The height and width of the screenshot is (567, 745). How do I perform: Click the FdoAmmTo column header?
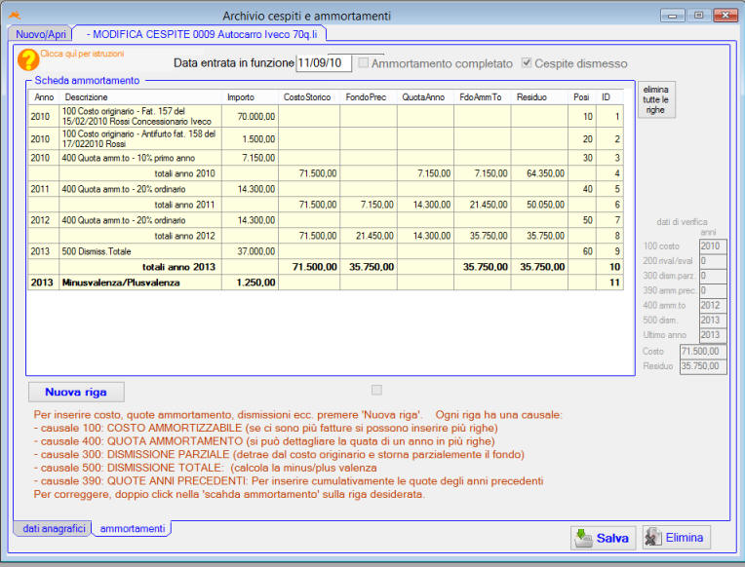pos(483,96)
